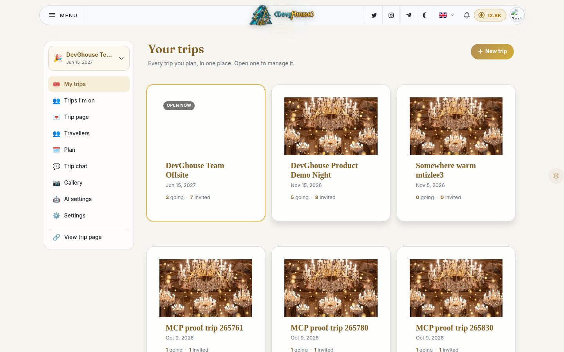The width and height of the screenshot is (564, 352).
Task: Toggle dark mode with the moon icon
Action: click(425, 15)
